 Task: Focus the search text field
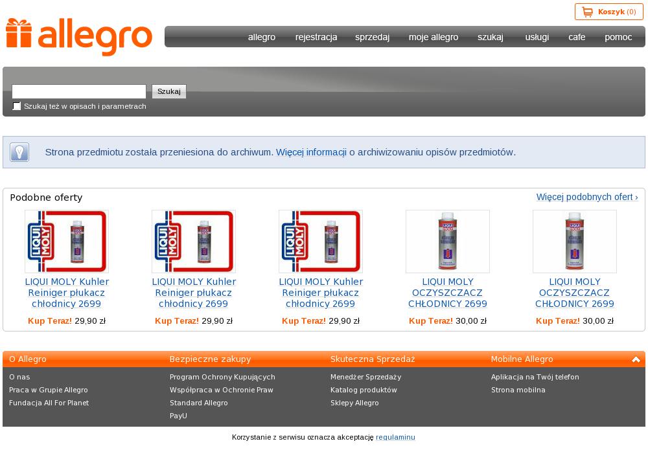[x=79, y=91]
